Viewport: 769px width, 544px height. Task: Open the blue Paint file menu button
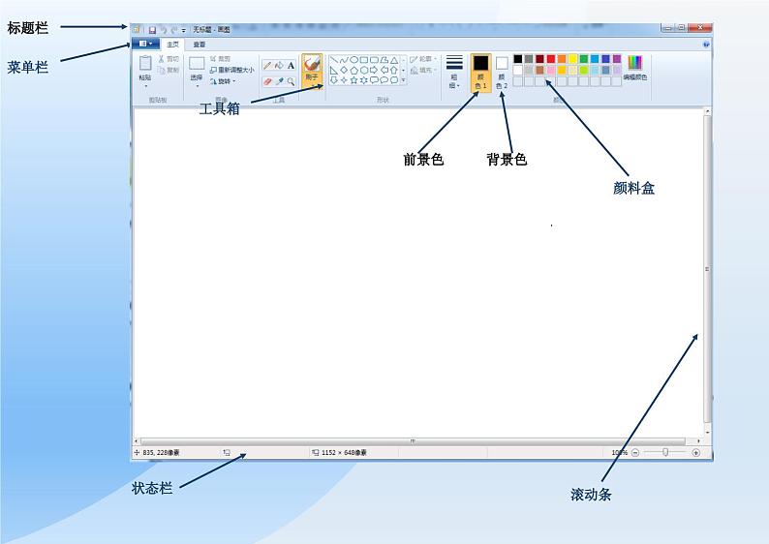click(x=145, y=44)
